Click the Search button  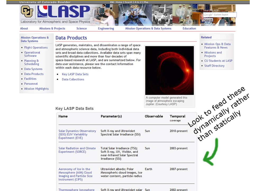(208, 20)
